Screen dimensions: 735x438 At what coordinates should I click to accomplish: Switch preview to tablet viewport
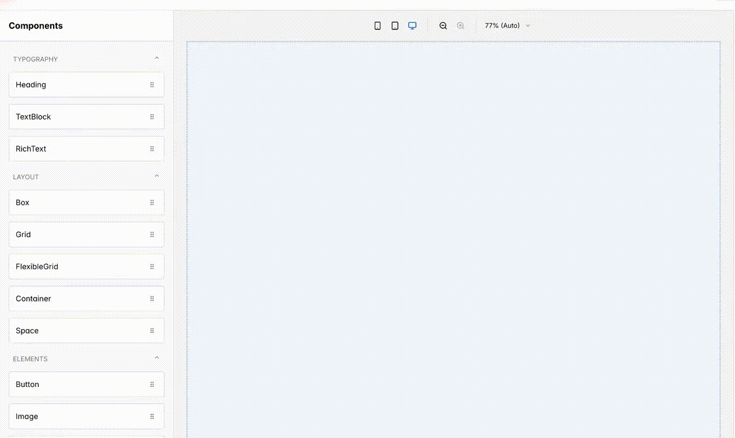[x=395, y=25]
